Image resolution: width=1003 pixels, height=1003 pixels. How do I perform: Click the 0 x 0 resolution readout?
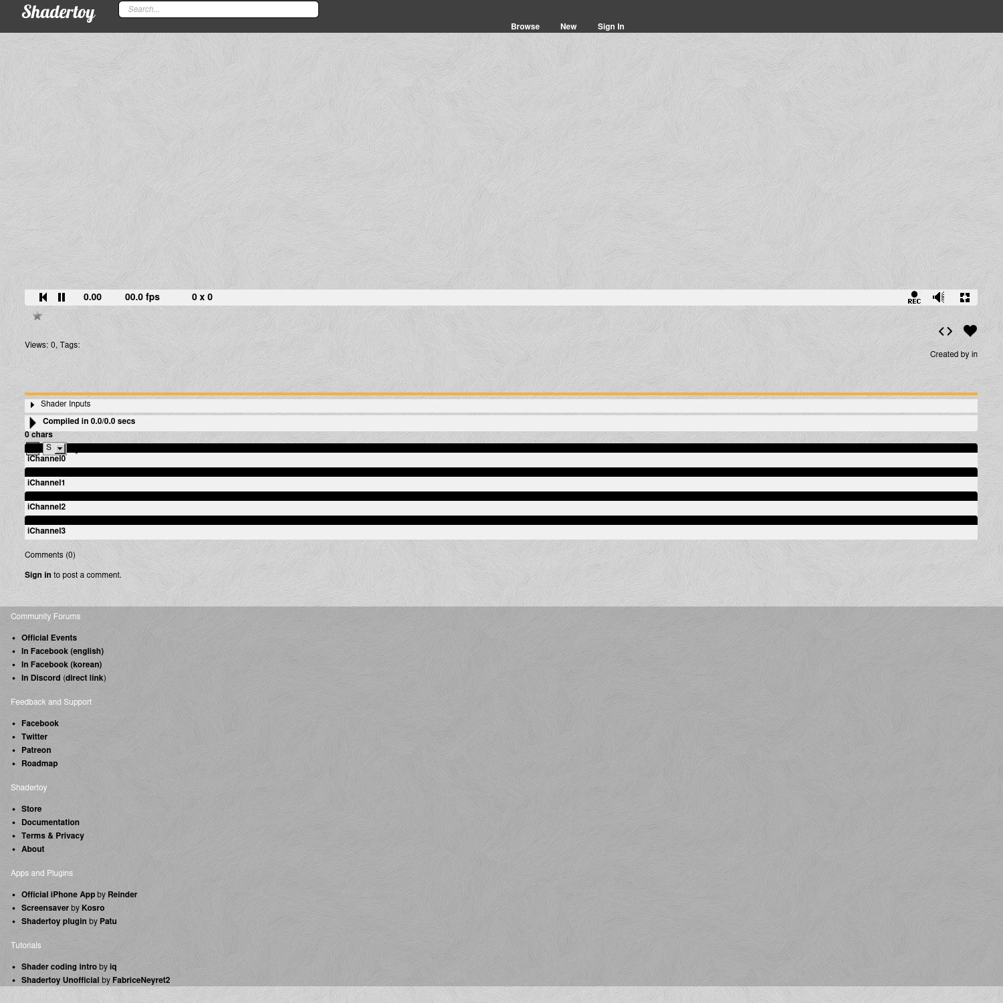(x=202, y=298)
